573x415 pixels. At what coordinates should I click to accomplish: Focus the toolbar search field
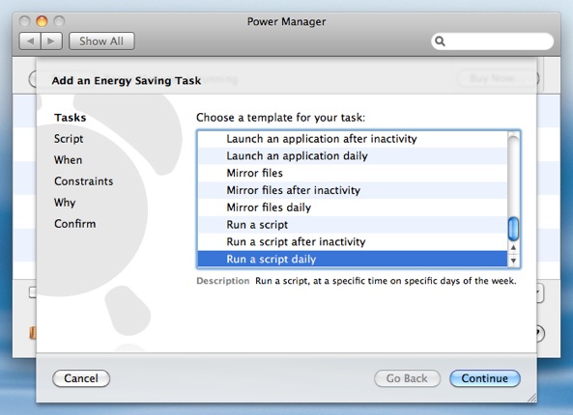[x=492, y=41]
